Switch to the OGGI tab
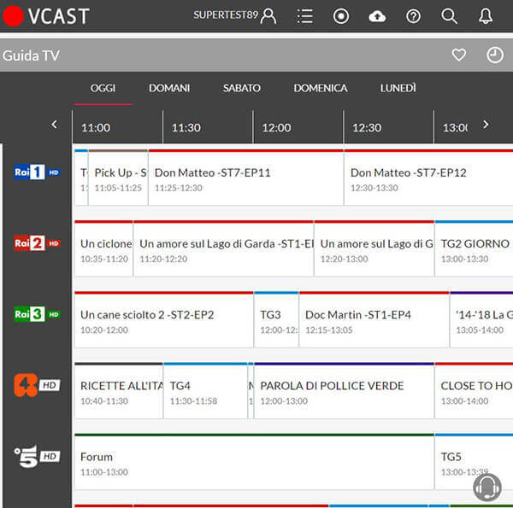The image size is (513, 508). tap(103, 88)
